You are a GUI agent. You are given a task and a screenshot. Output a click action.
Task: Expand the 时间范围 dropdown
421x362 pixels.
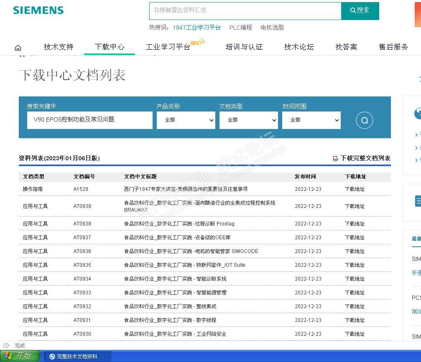tap(311, 120)
